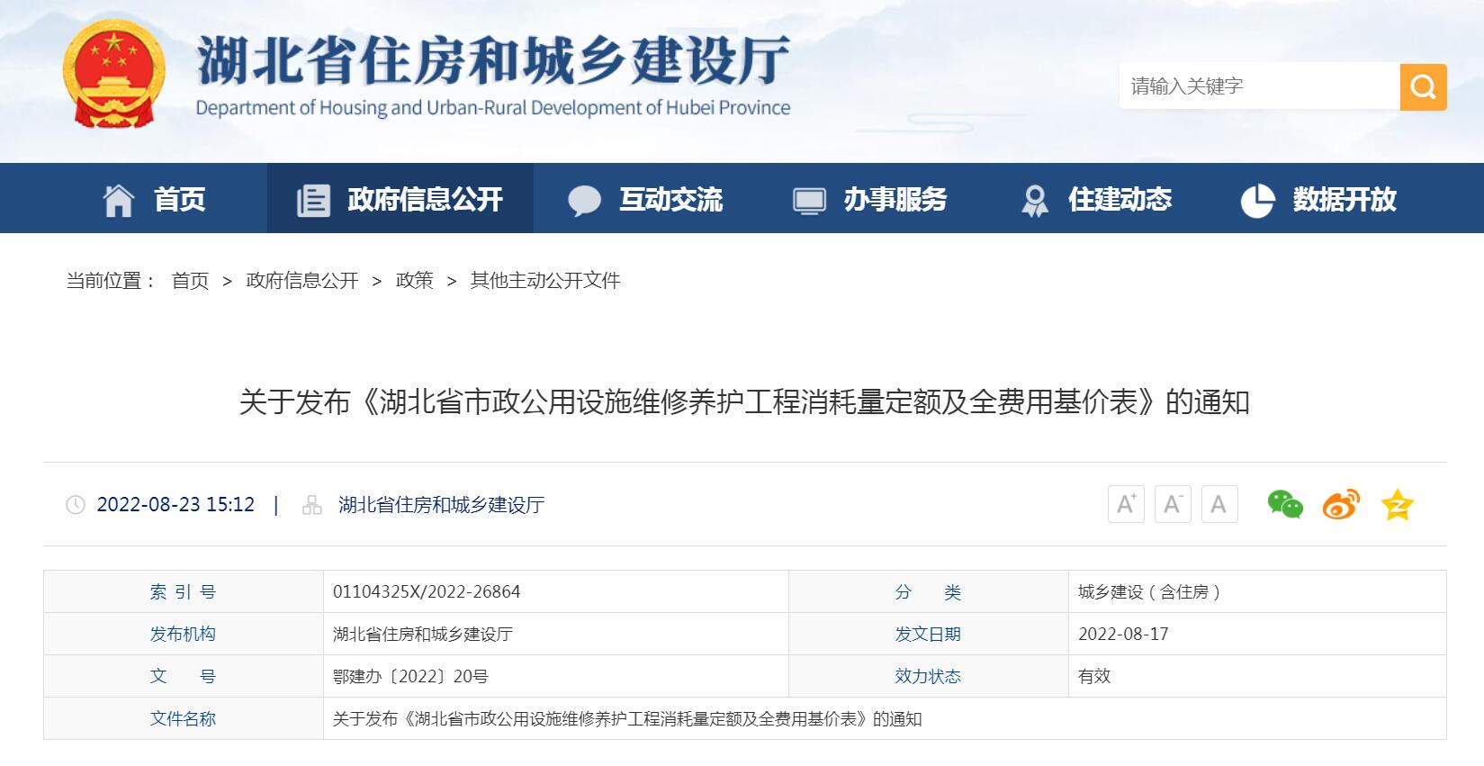1484x766 pixels.
Task: Open the 办事服务 menu item
Action: point(870,199)
